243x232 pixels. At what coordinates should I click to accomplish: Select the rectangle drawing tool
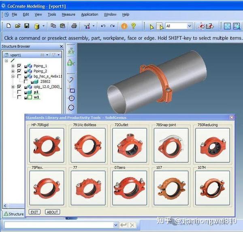pos(72,90)
